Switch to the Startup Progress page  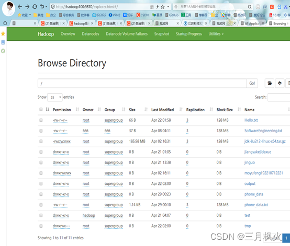point(188,34)
